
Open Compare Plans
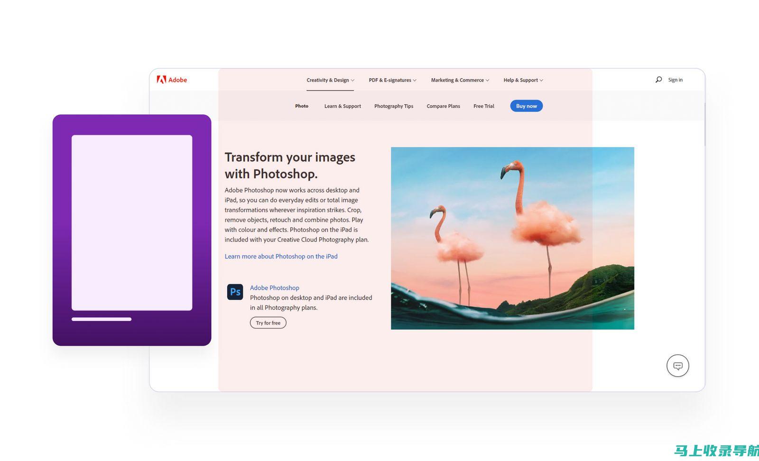(x=443, y=106)
